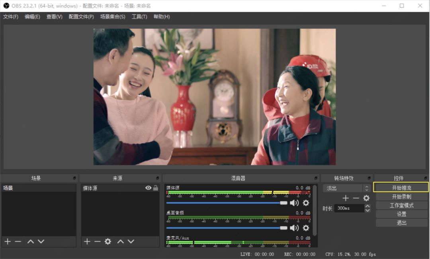Add a new source with the plus icon

[x=87, y=241]
